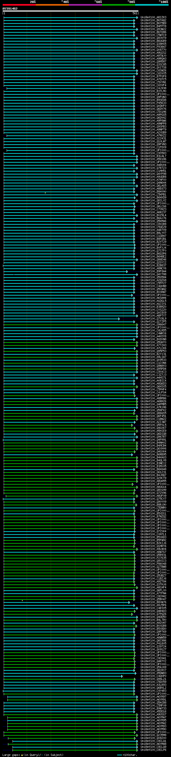
Task: Select UniRef100_A8BM86 label
Action: (x=153, y=398)
